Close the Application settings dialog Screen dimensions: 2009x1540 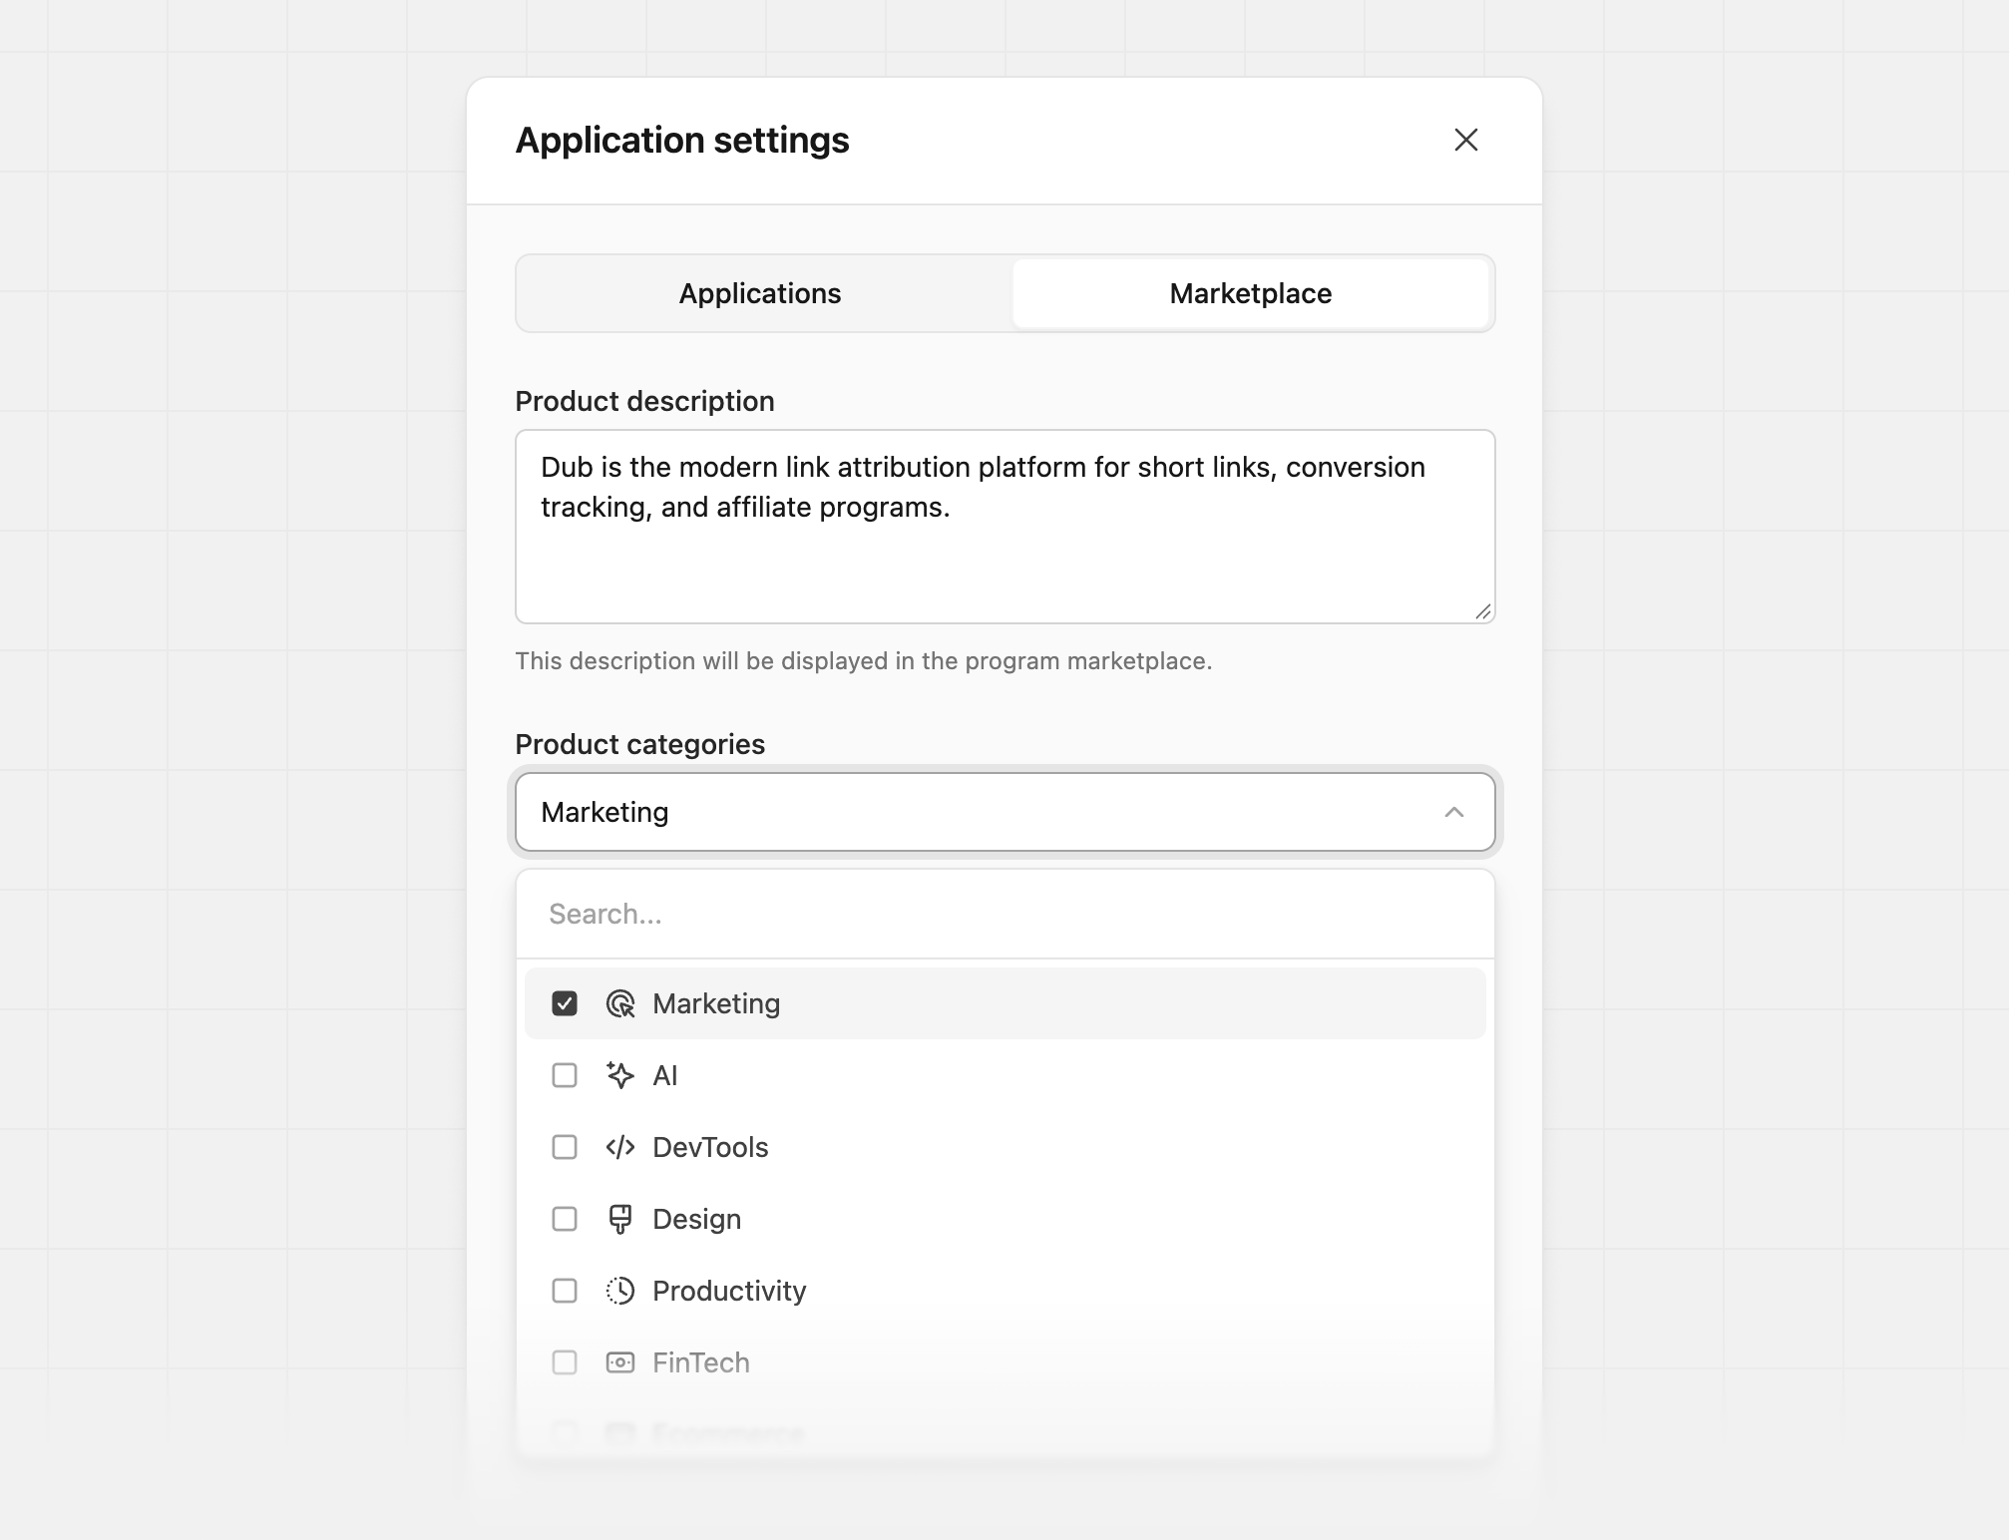[1465, 140]
